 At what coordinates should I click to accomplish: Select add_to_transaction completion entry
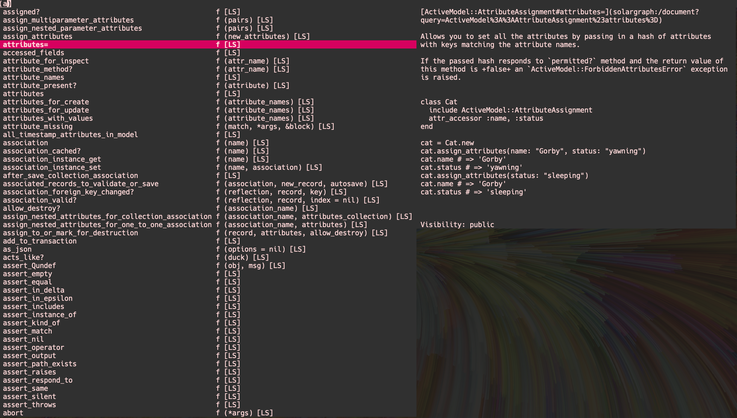[39, 241]
